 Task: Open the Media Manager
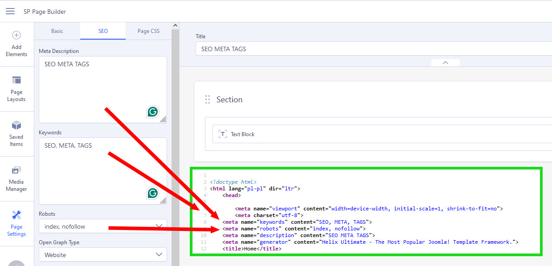pos(16,170)
